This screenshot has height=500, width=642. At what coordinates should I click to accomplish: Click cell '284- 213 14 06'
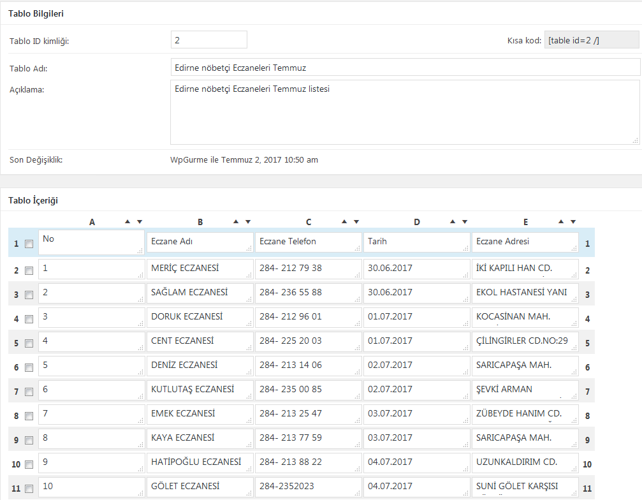(309, 365)
